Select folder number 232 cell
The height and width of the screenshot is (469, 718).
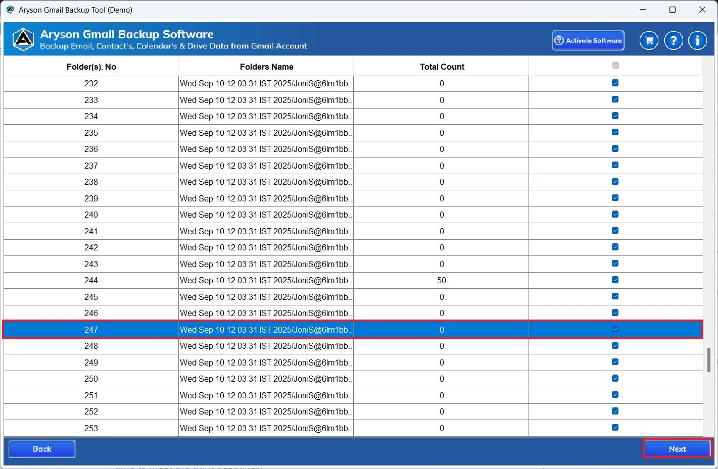(x=91, y=83)
